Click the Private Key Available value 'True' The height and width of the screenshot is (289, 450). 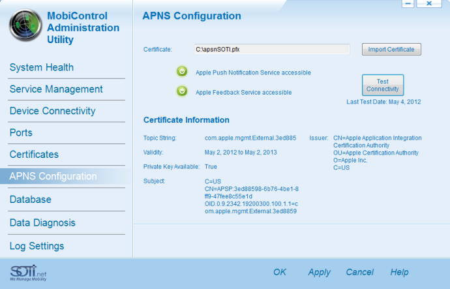[x=211, y=167]
